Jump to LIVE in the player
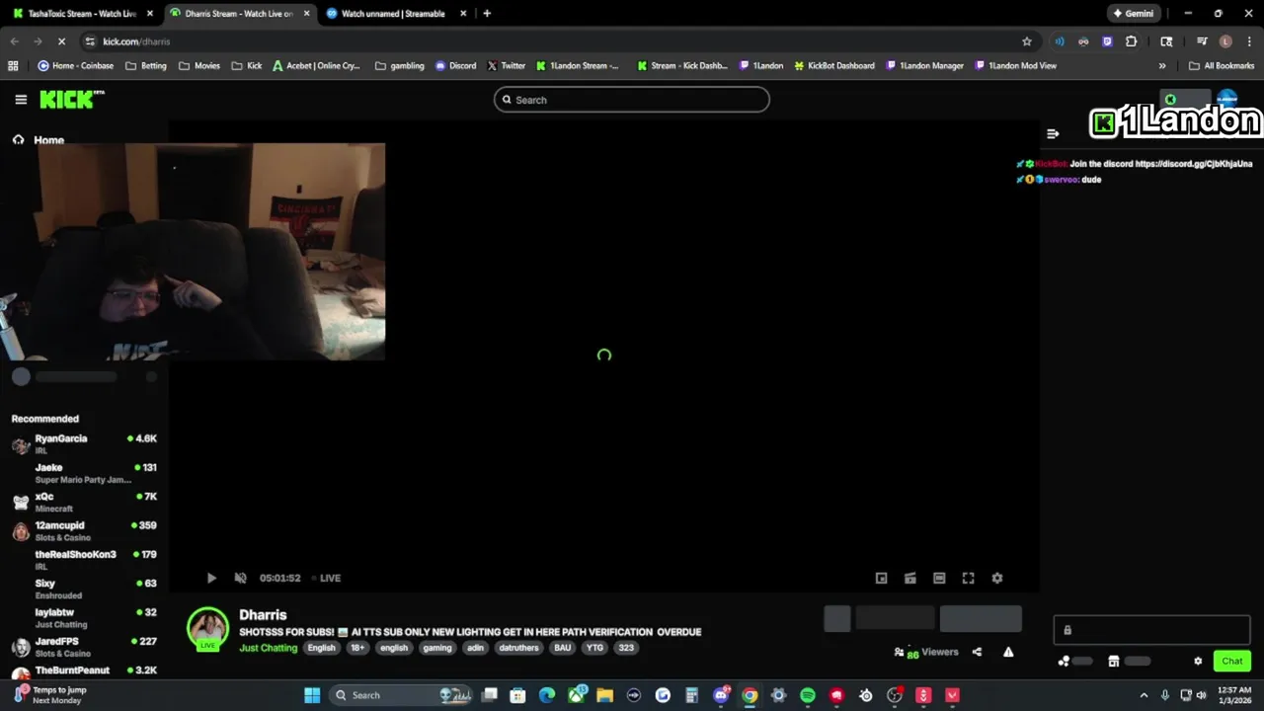The height and width of the screenshot is (711, 1264). (326, 578)
